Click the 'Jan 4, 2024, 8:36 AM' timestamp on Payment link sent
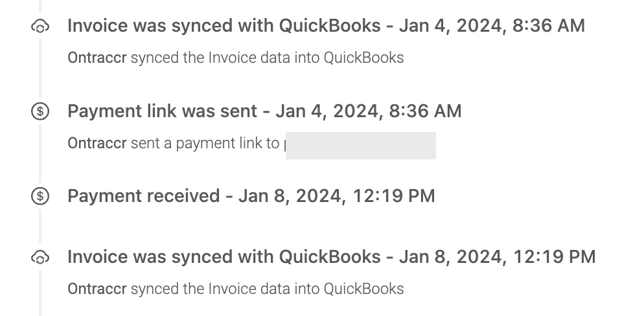This screenshot has width=622, height=316. [369, 111]
